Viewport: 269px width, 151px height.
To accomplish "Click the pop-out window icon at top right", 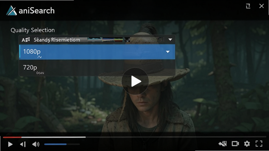I will click(x=248, y=6).
